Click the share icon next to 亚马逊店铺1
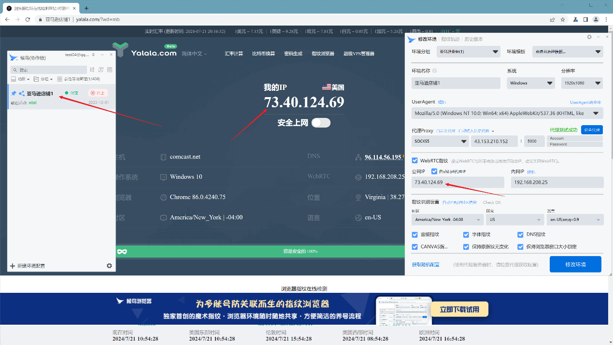Viewport: 613px width, 345px height. point(21,93)
